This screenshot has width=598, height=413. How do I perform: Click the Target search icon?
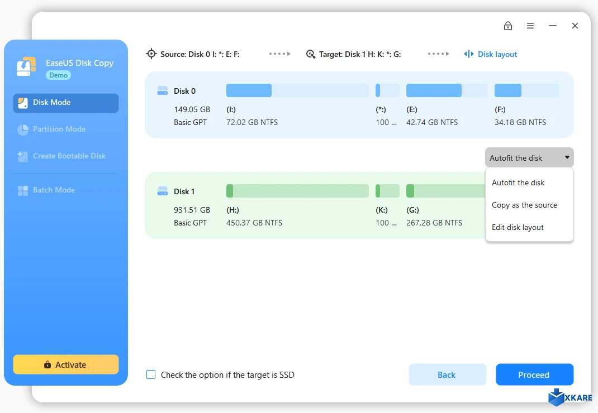point(311,54)
